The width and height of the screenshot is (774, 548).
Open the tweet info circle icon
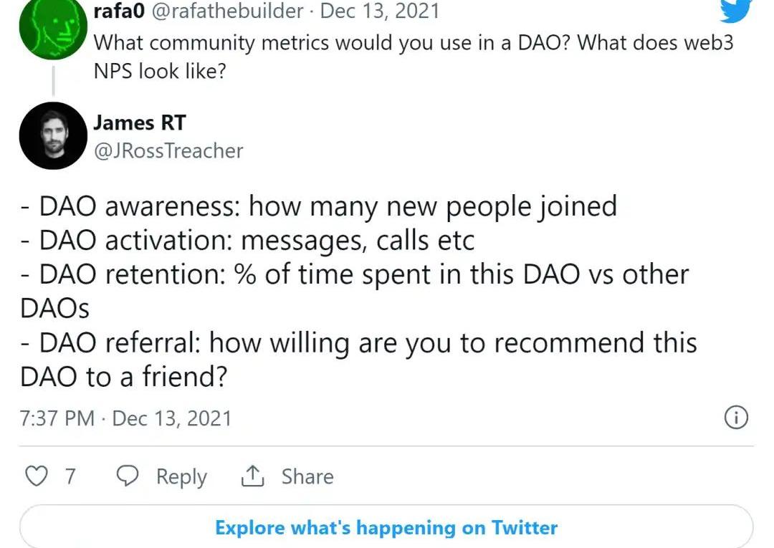click(737, 417)
